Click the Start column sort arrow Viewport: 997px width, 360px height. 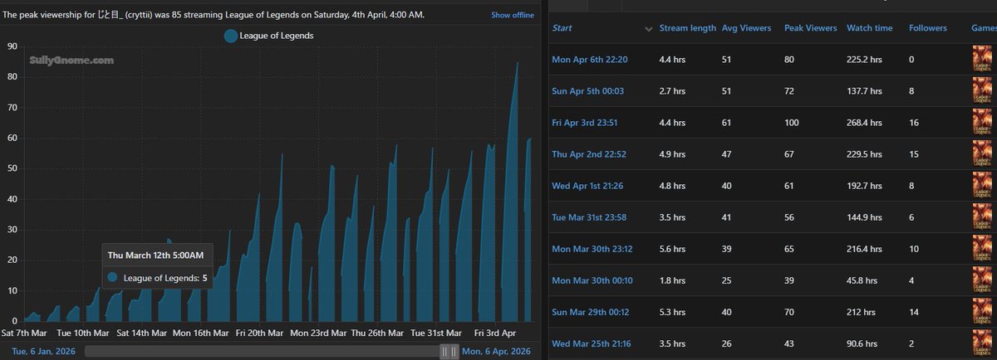(649, 29)
